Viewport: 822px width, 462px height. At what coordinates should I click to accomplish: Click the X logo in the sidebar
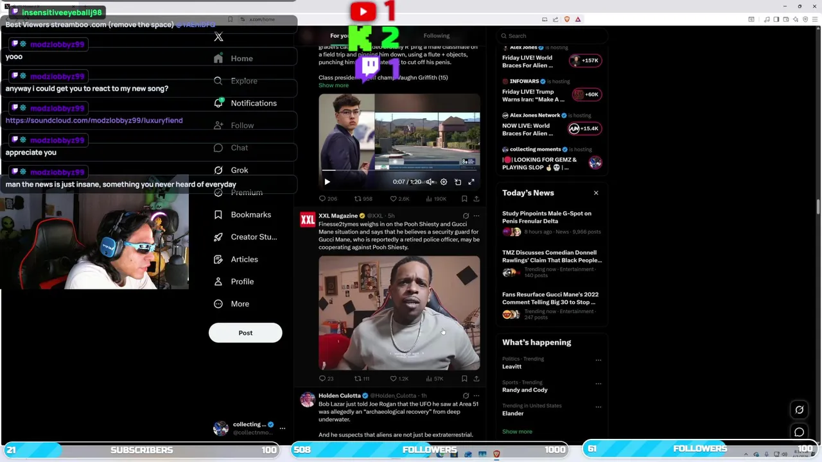pyautogui.click(x=218, y=37)
